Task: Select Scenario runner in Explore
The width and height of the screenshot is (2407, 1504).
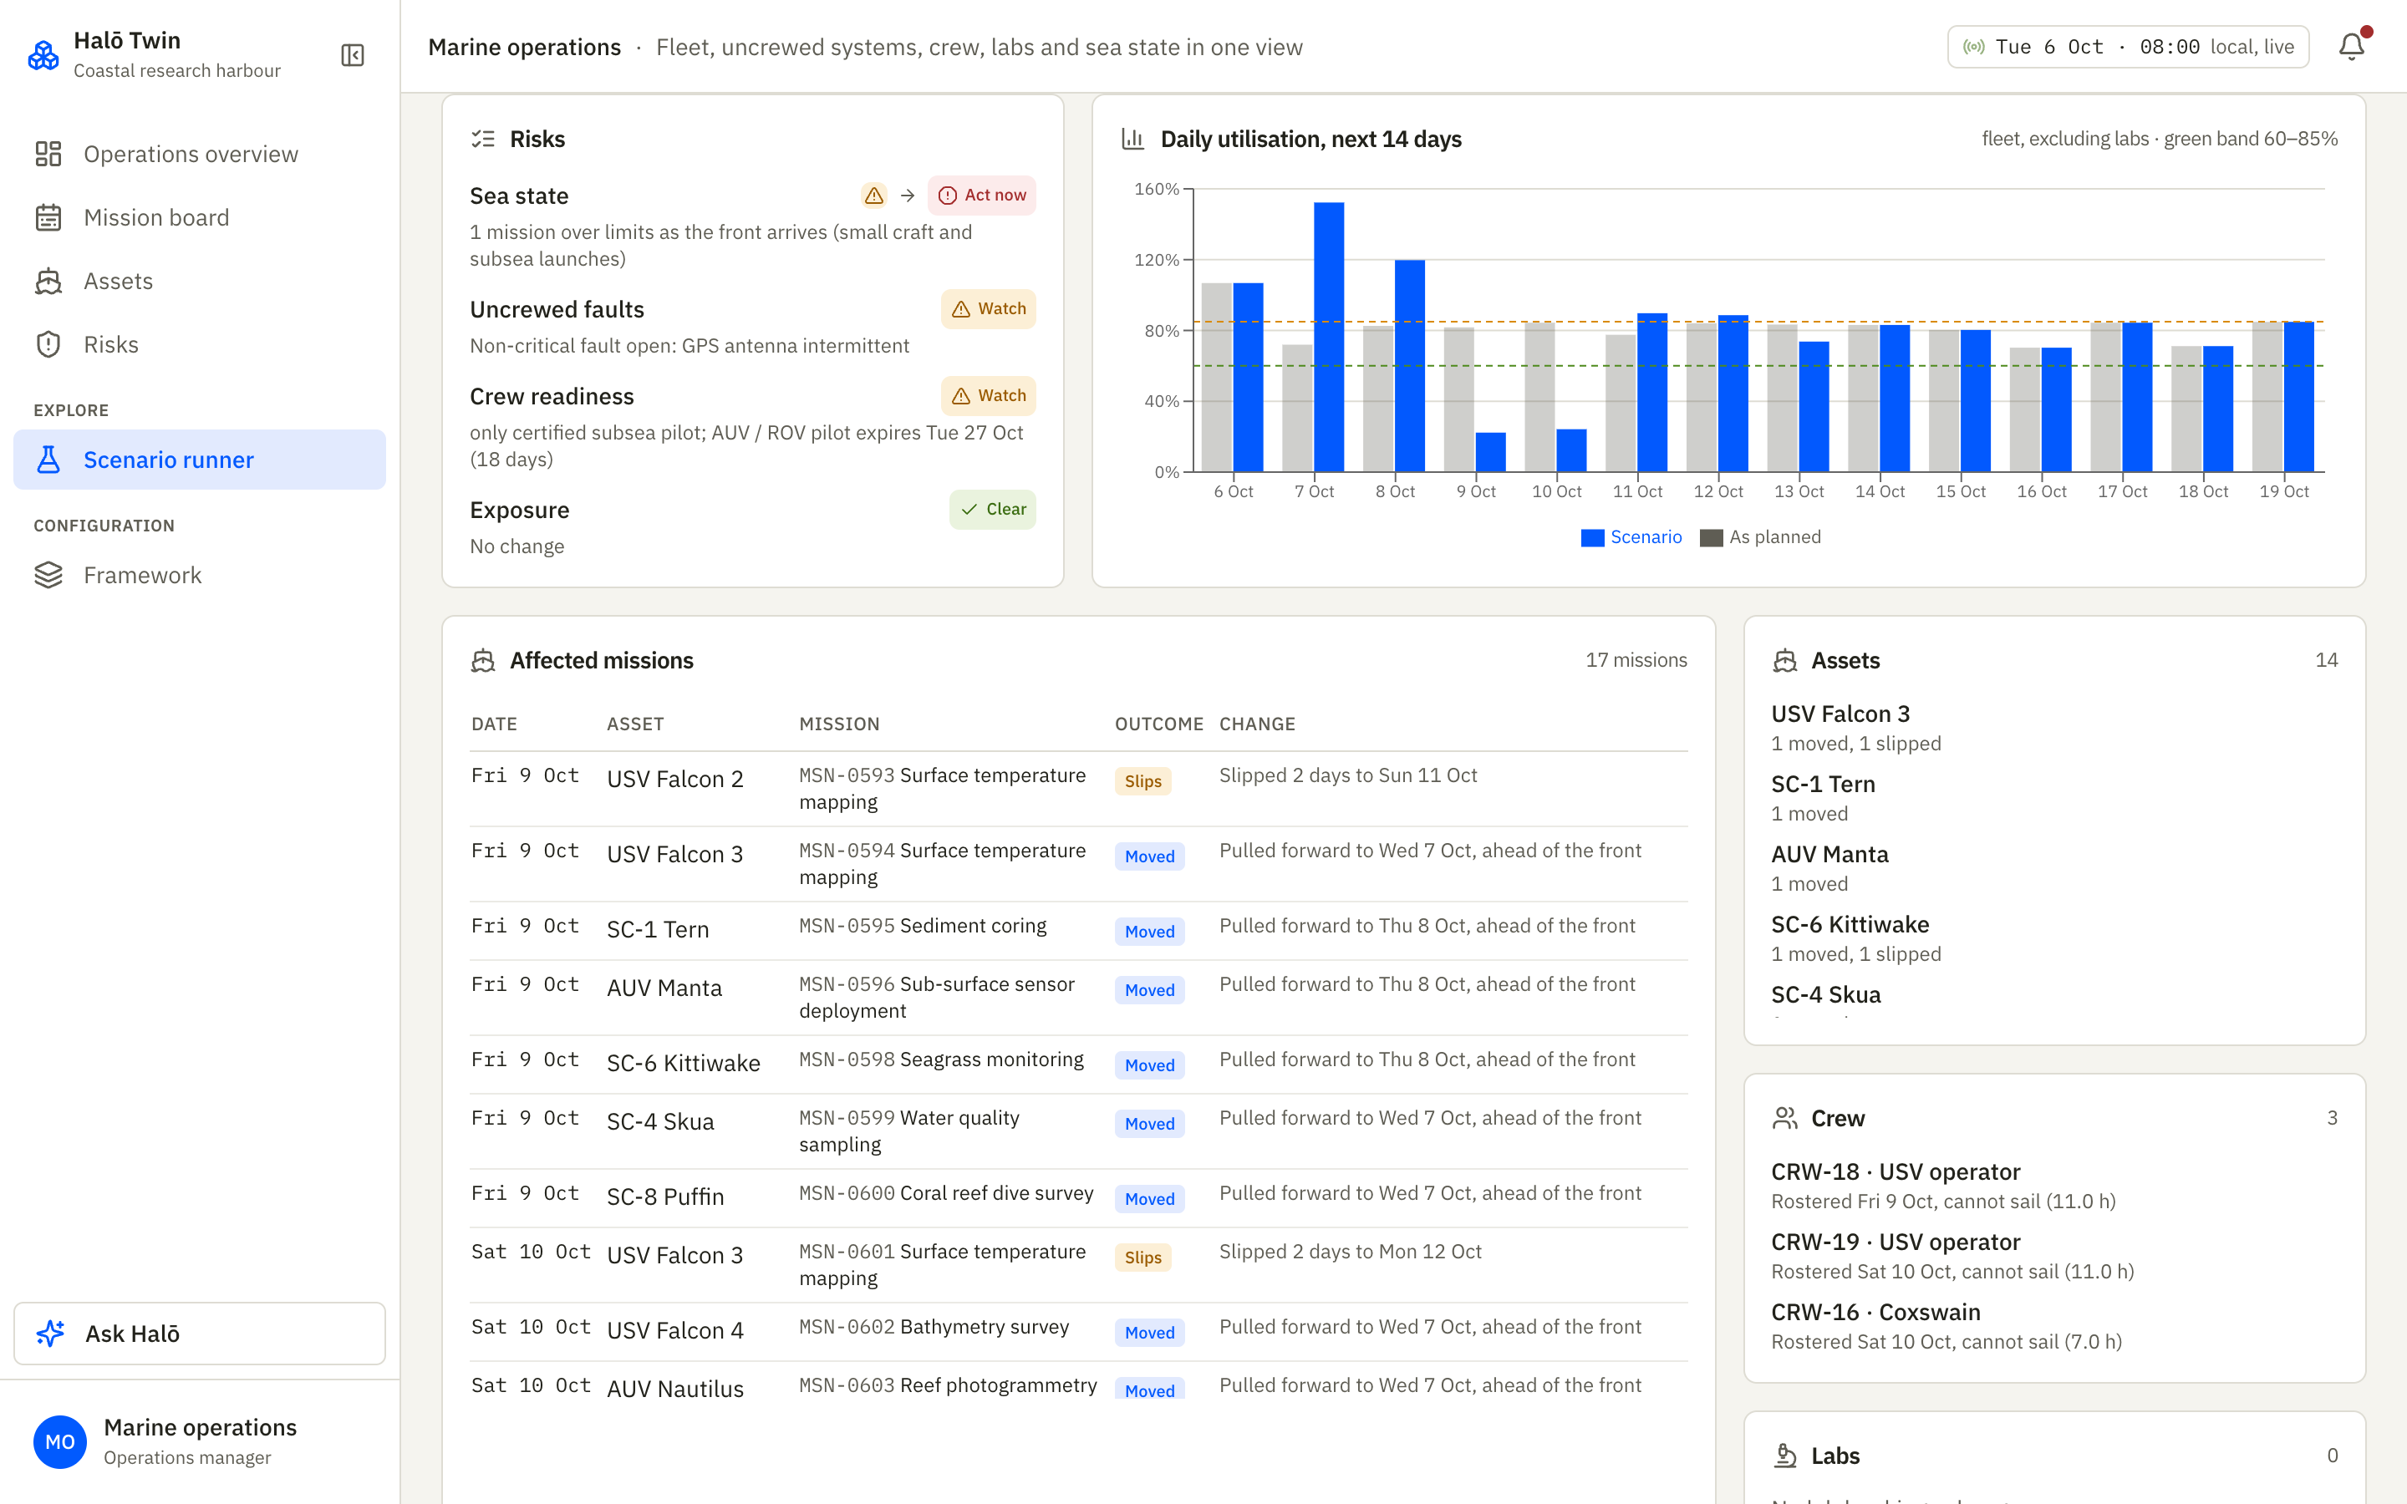Action: pos(200,460)
